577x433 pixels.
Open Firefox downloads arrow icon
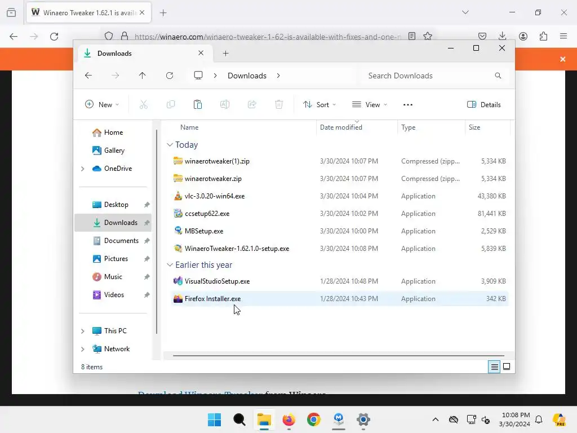click(502, 36)
